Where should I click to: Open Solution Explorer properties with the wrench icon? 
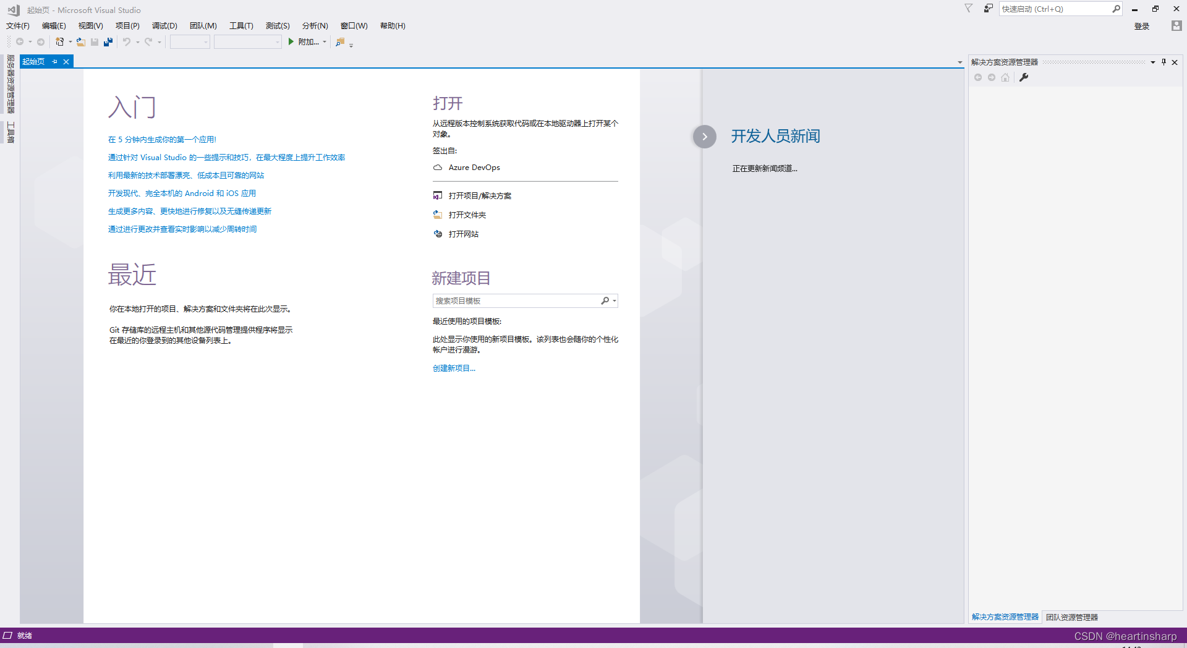coord(1024,77)
